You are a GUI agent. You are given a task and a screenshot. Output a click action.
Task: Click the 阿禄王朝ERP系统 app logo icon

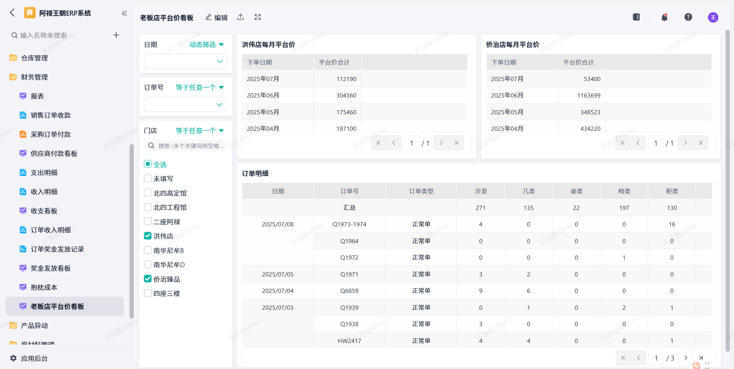[x=29, y=13]
